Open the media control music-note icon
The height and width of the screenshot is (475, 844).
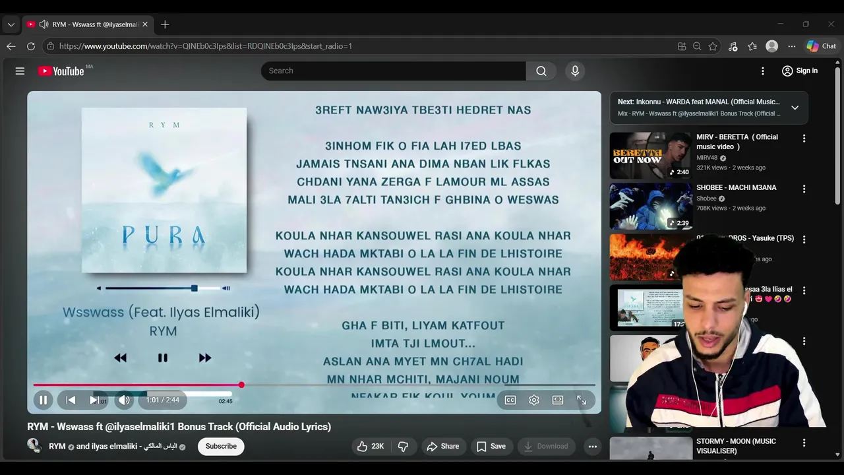point(733,46)
